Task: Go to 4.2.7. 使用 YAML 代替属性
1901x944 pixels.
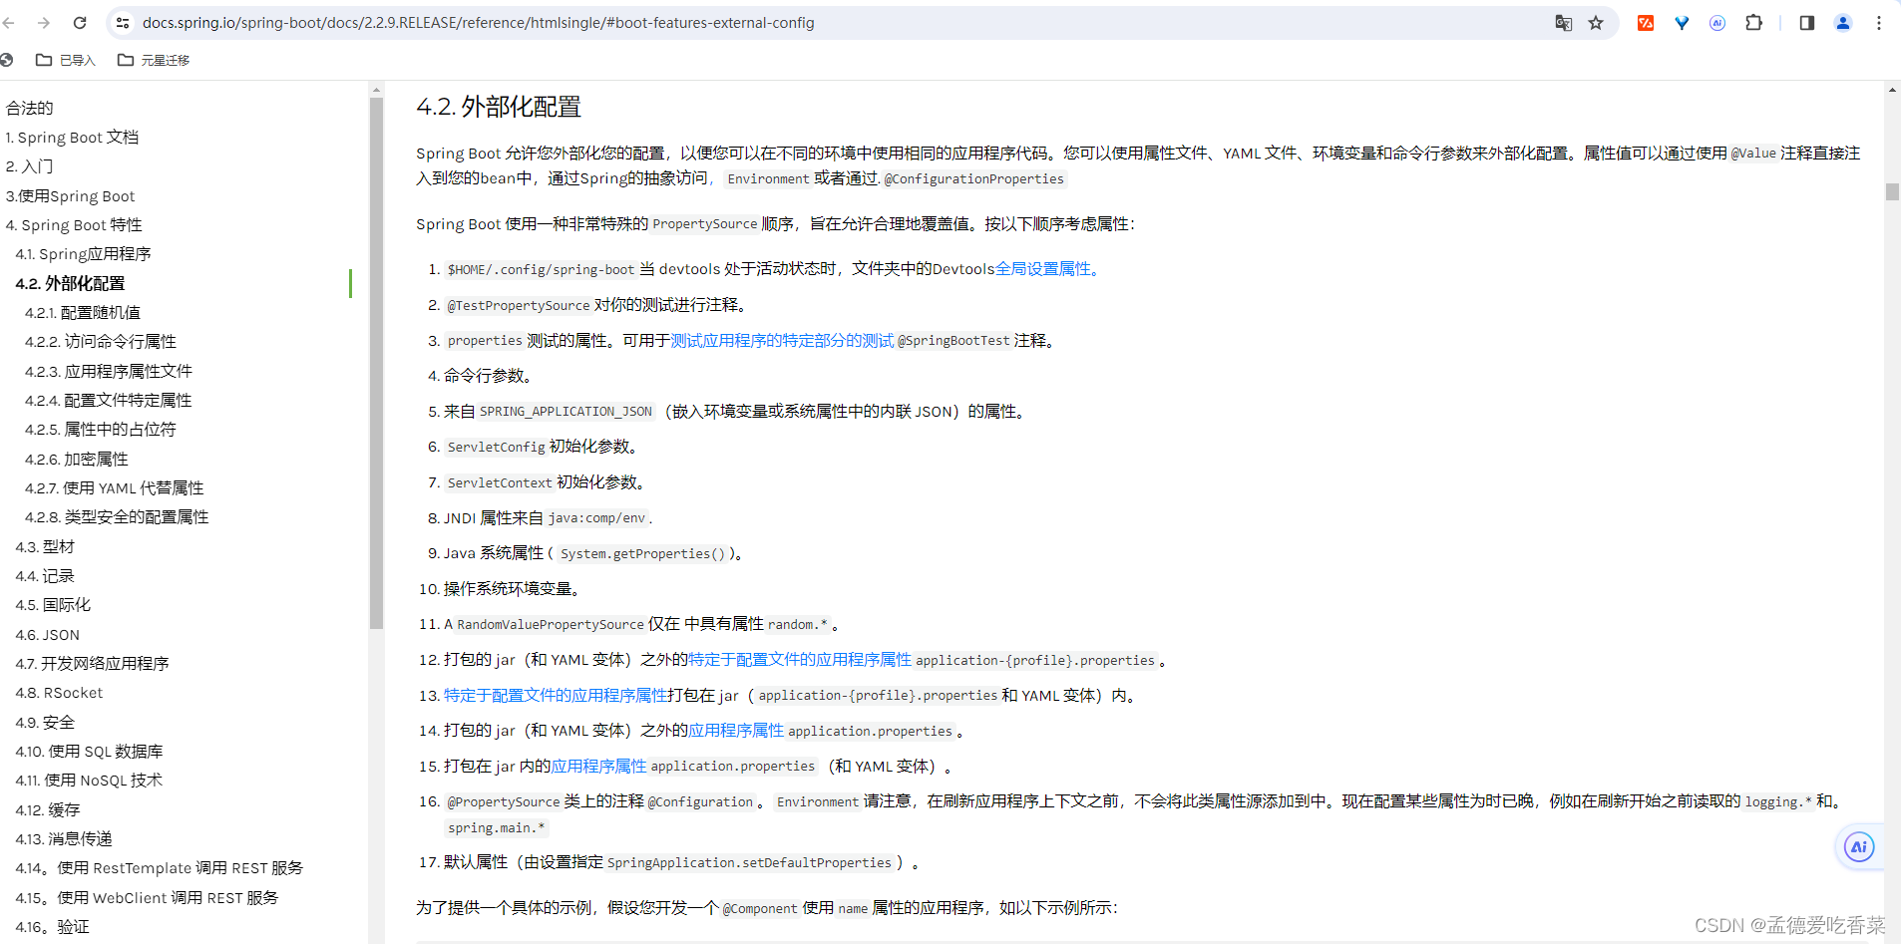Action: click(x=115, y=488)
